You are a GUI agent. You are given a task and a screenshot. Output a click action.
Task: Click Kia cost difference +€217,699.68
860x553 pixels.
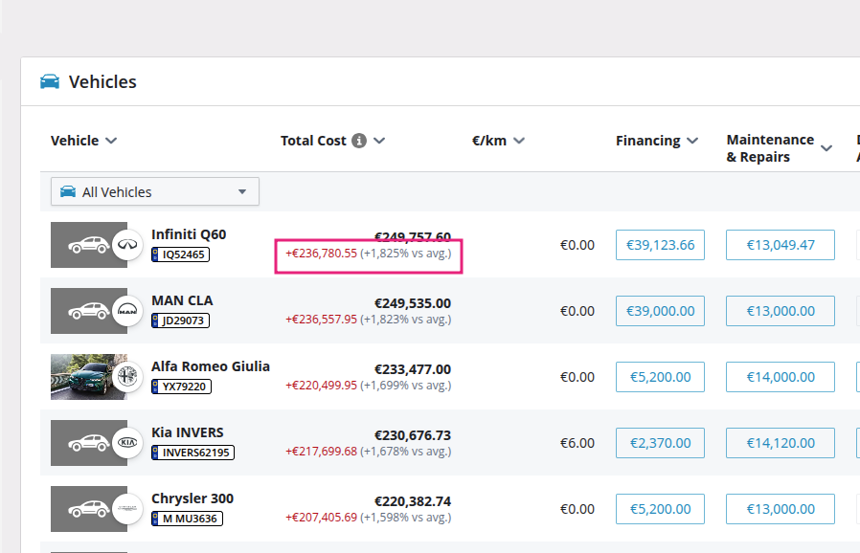322,451
